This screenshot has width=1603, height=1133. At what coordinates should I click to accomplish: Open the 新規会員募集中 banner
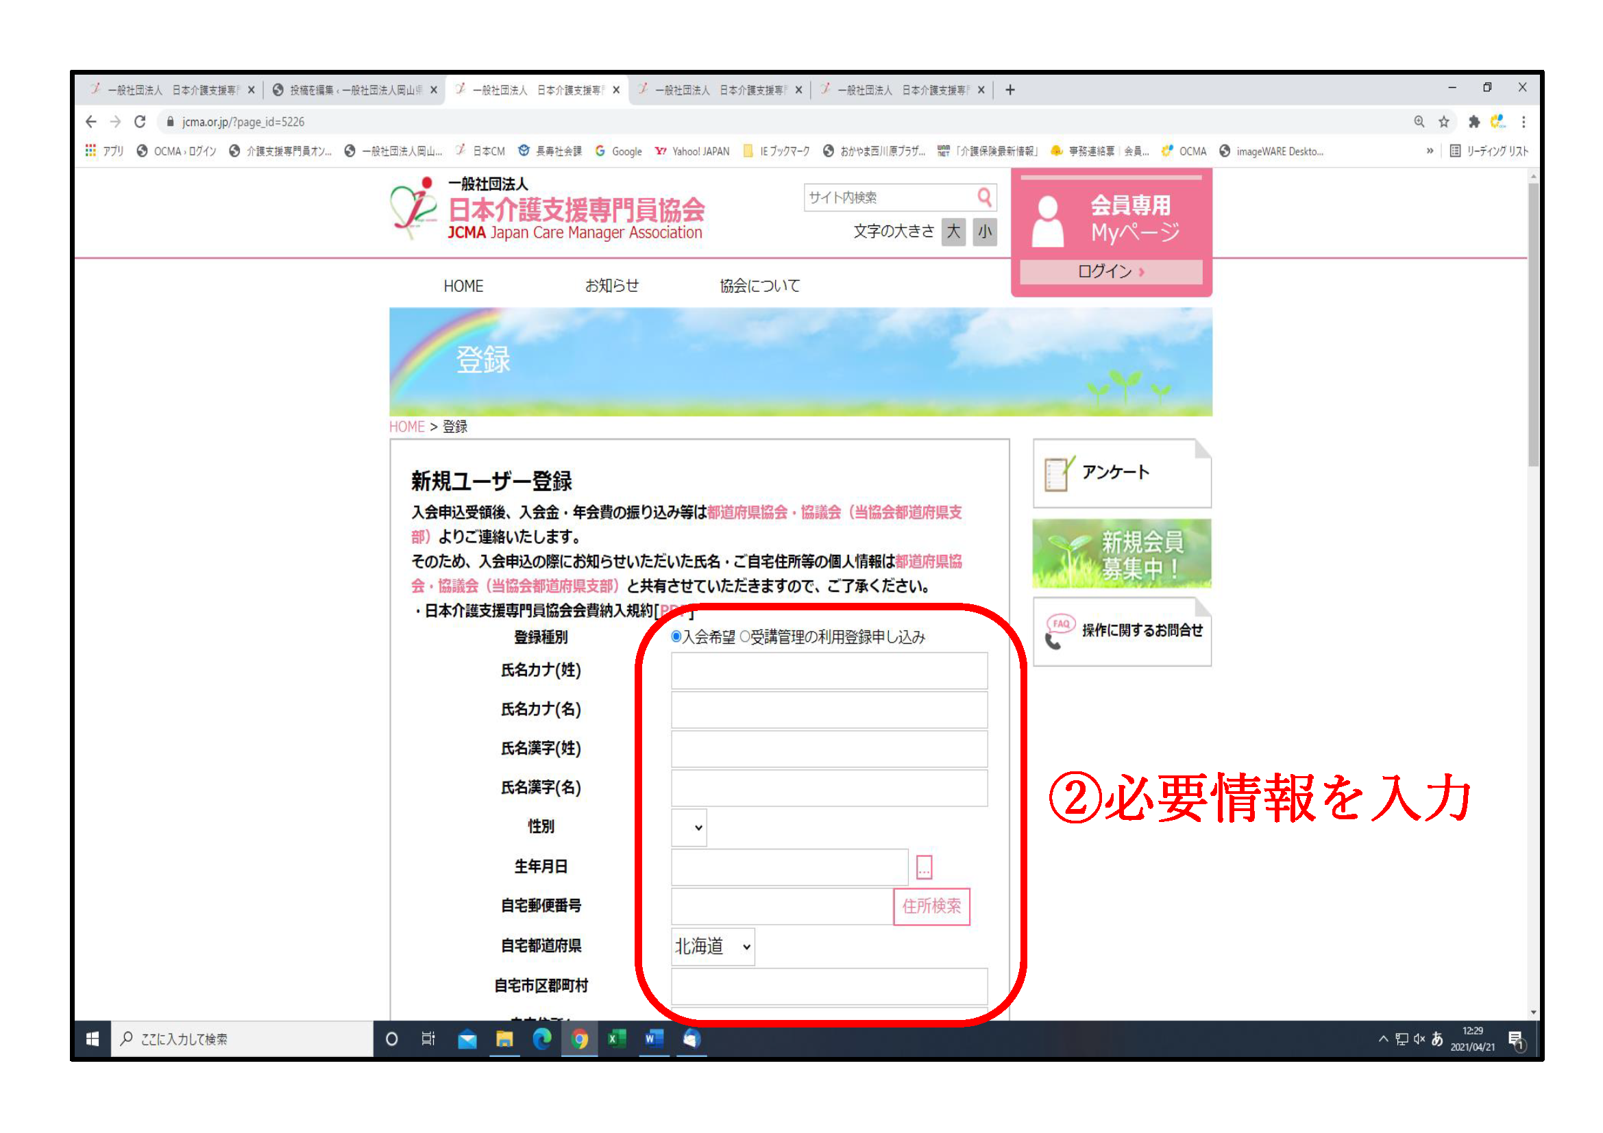pos(1122,553)
